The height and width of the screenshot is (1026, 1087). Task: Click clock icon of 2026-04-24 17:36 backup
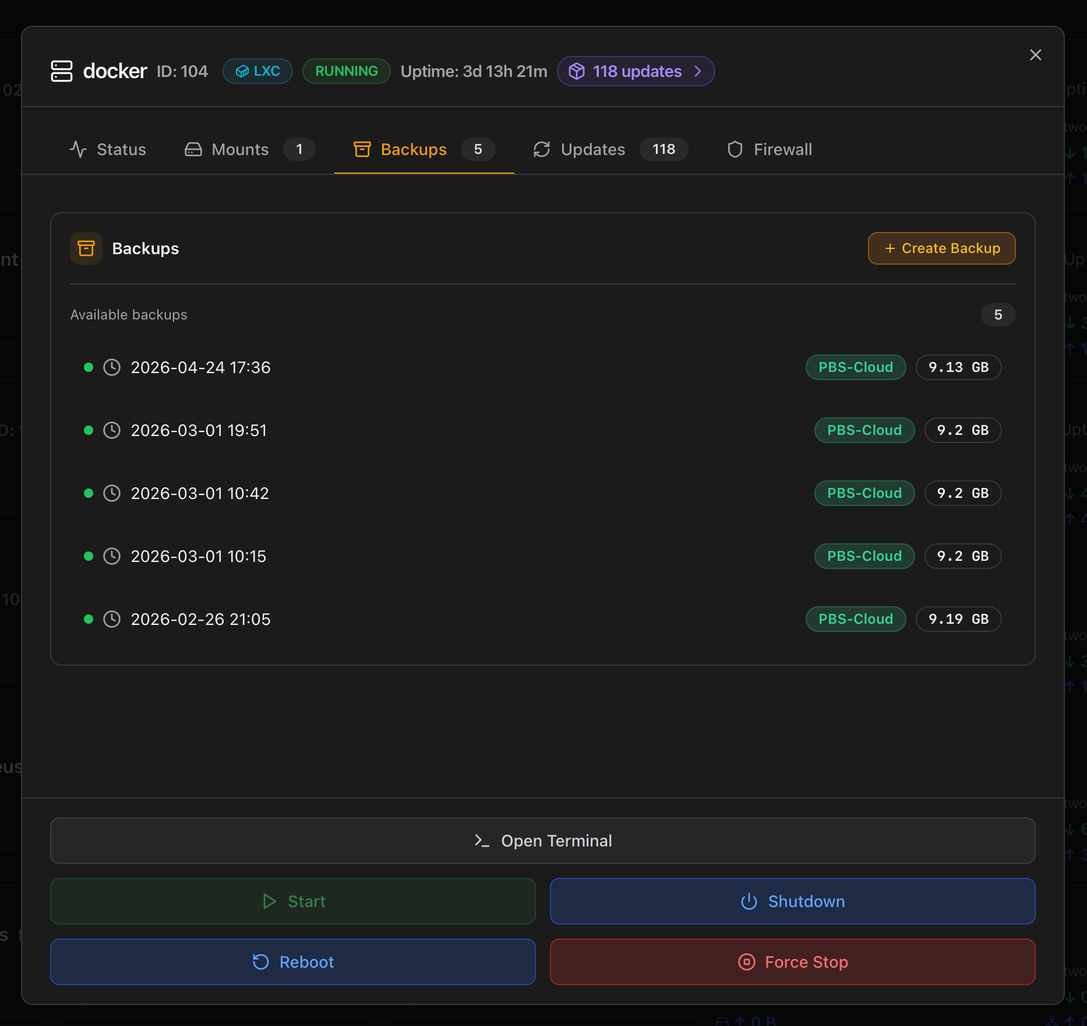pos(112,367)
